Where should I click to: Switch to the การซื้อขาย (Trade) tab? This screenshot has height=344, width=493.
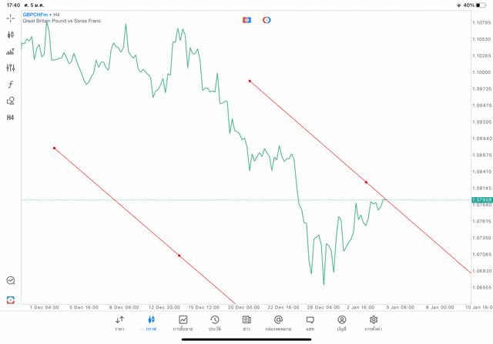(183, 322)
